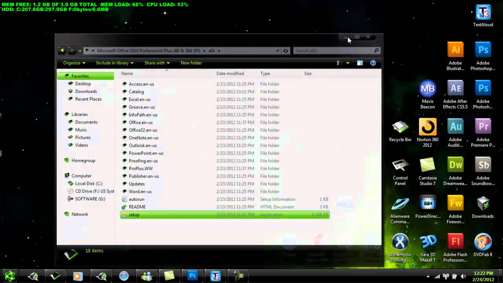This screenshot has width=503, height=283.
Task: Open Adobe Premiere Pro desktop icon
Action: tap(483, 133)
